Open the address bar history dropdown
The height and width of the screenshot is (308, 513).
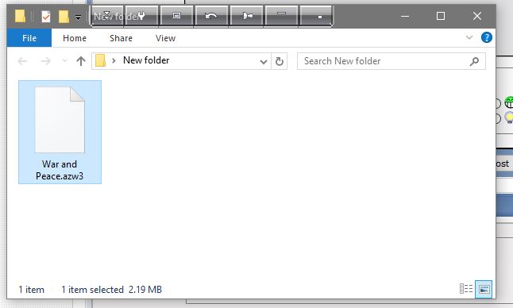click(264, 61)
